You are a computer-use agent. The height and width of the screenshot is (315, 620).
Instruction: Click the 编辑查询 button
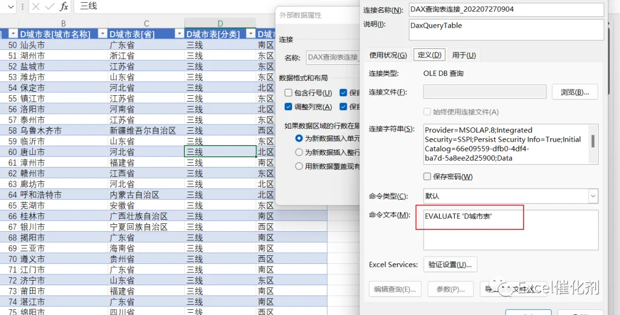[x=395, y=289]
